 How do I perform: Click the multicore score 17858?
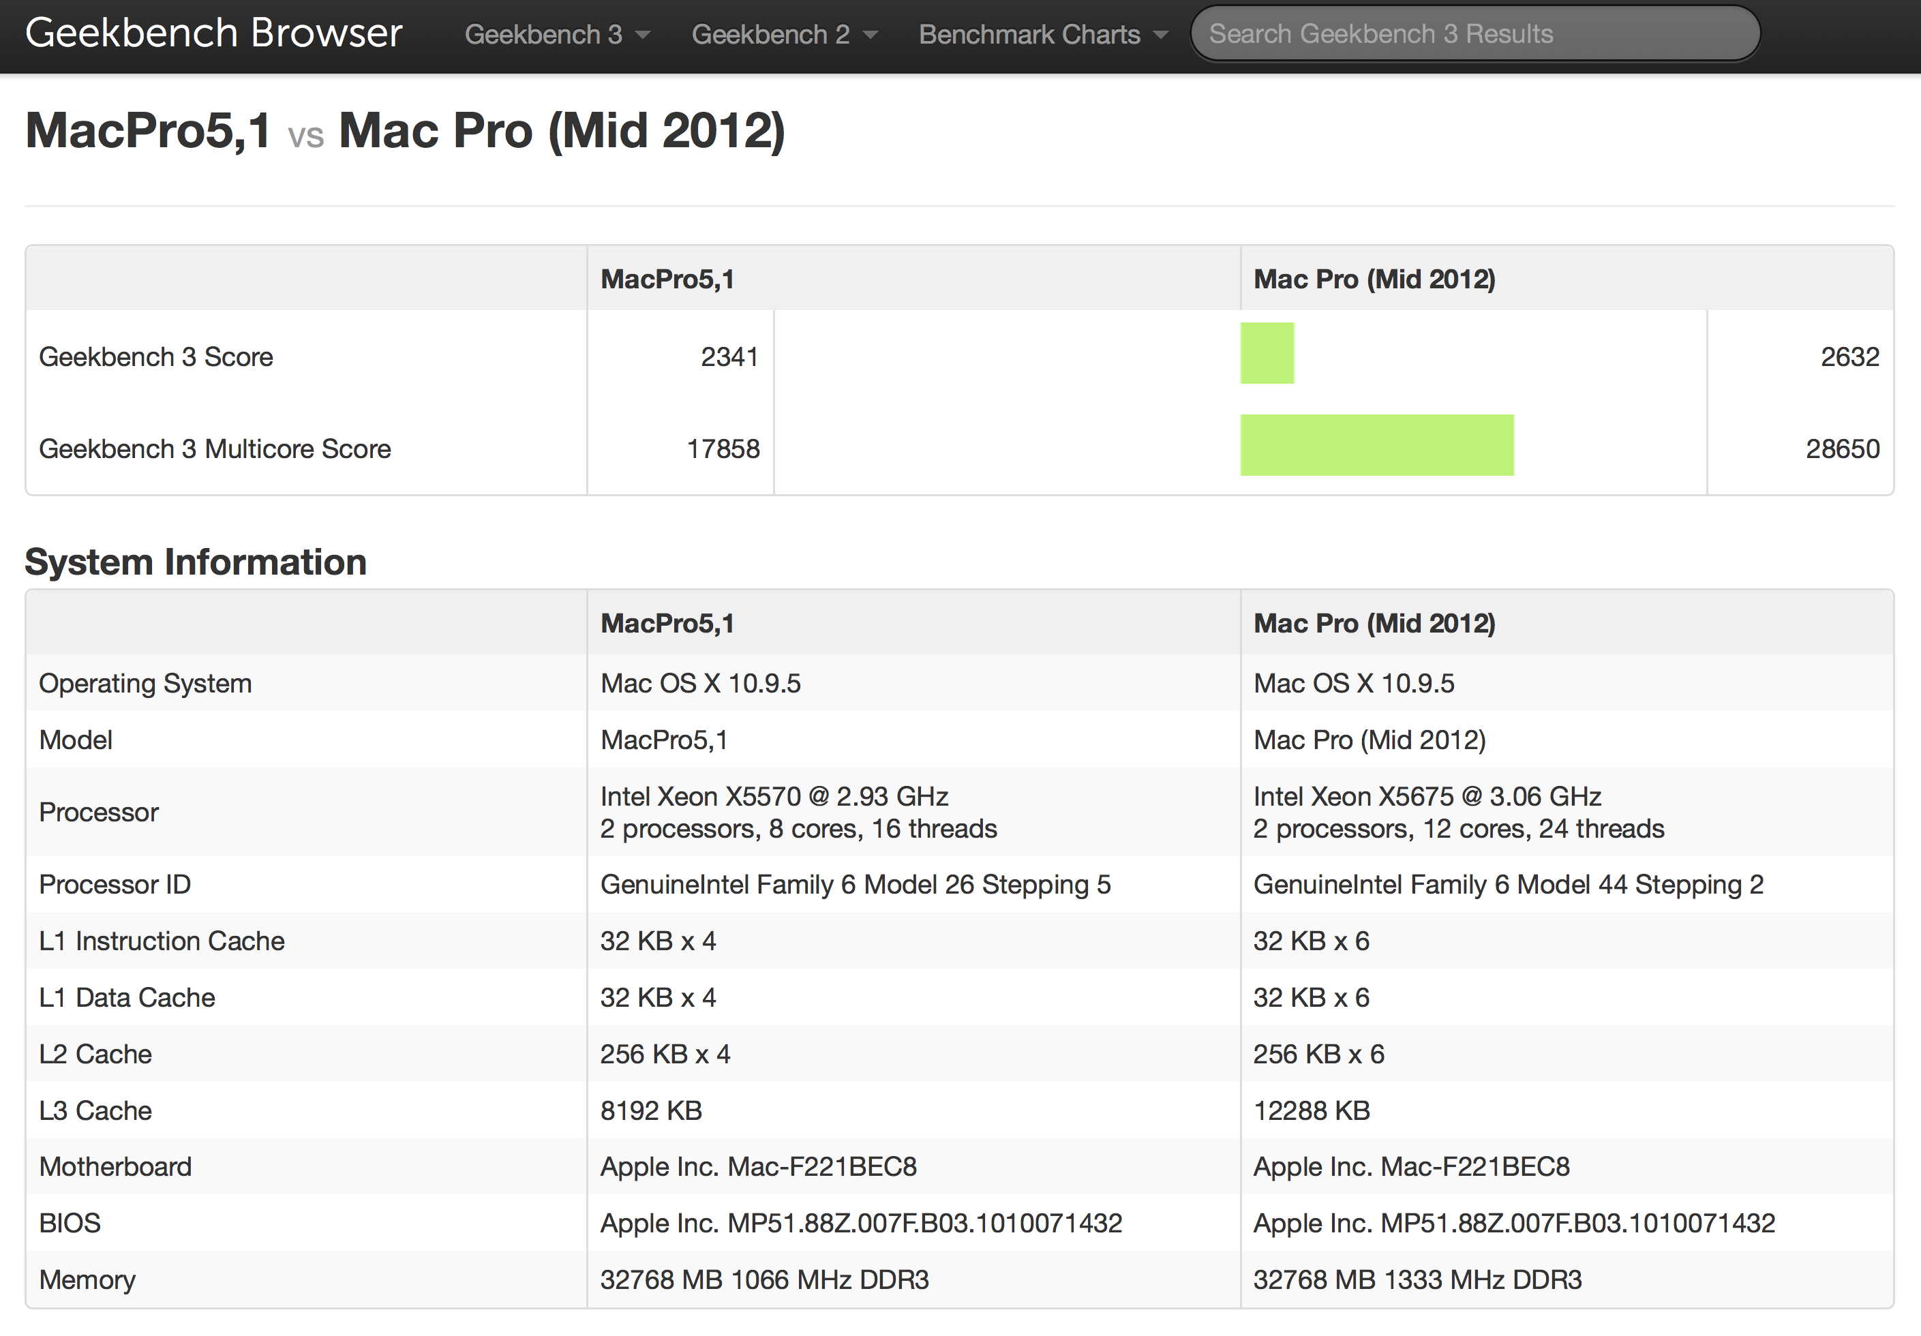click(x=723, y=449)
